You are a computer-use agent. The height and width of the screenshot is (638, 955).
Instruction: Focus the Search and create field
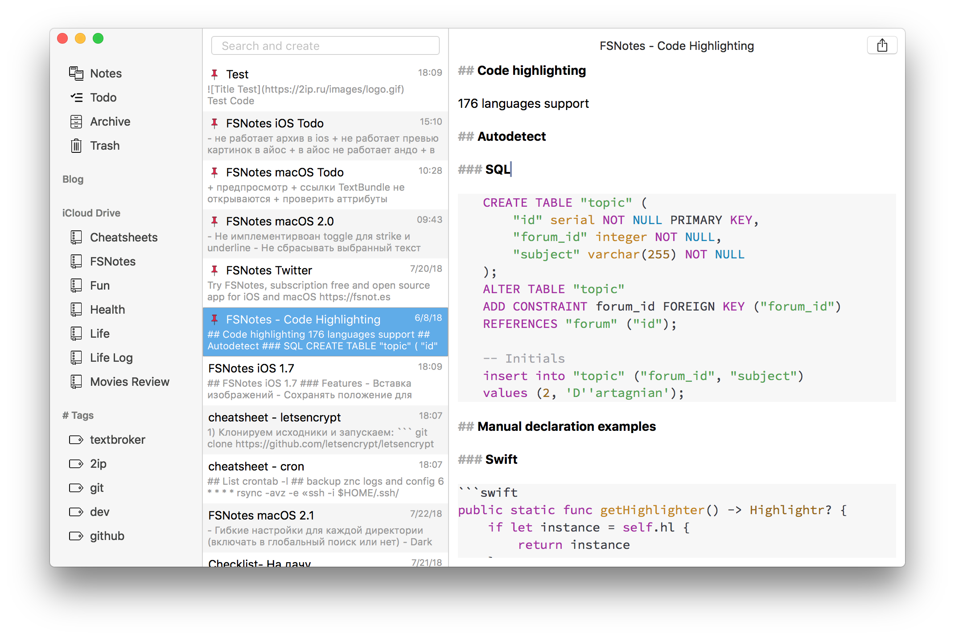click(325, 46)
